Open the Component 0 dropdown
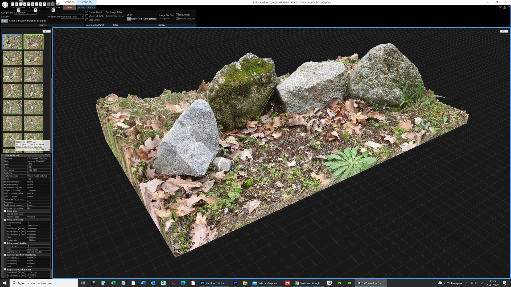Image resolution: width=511 pixels, height=287 pixels. tap(35, 12)
